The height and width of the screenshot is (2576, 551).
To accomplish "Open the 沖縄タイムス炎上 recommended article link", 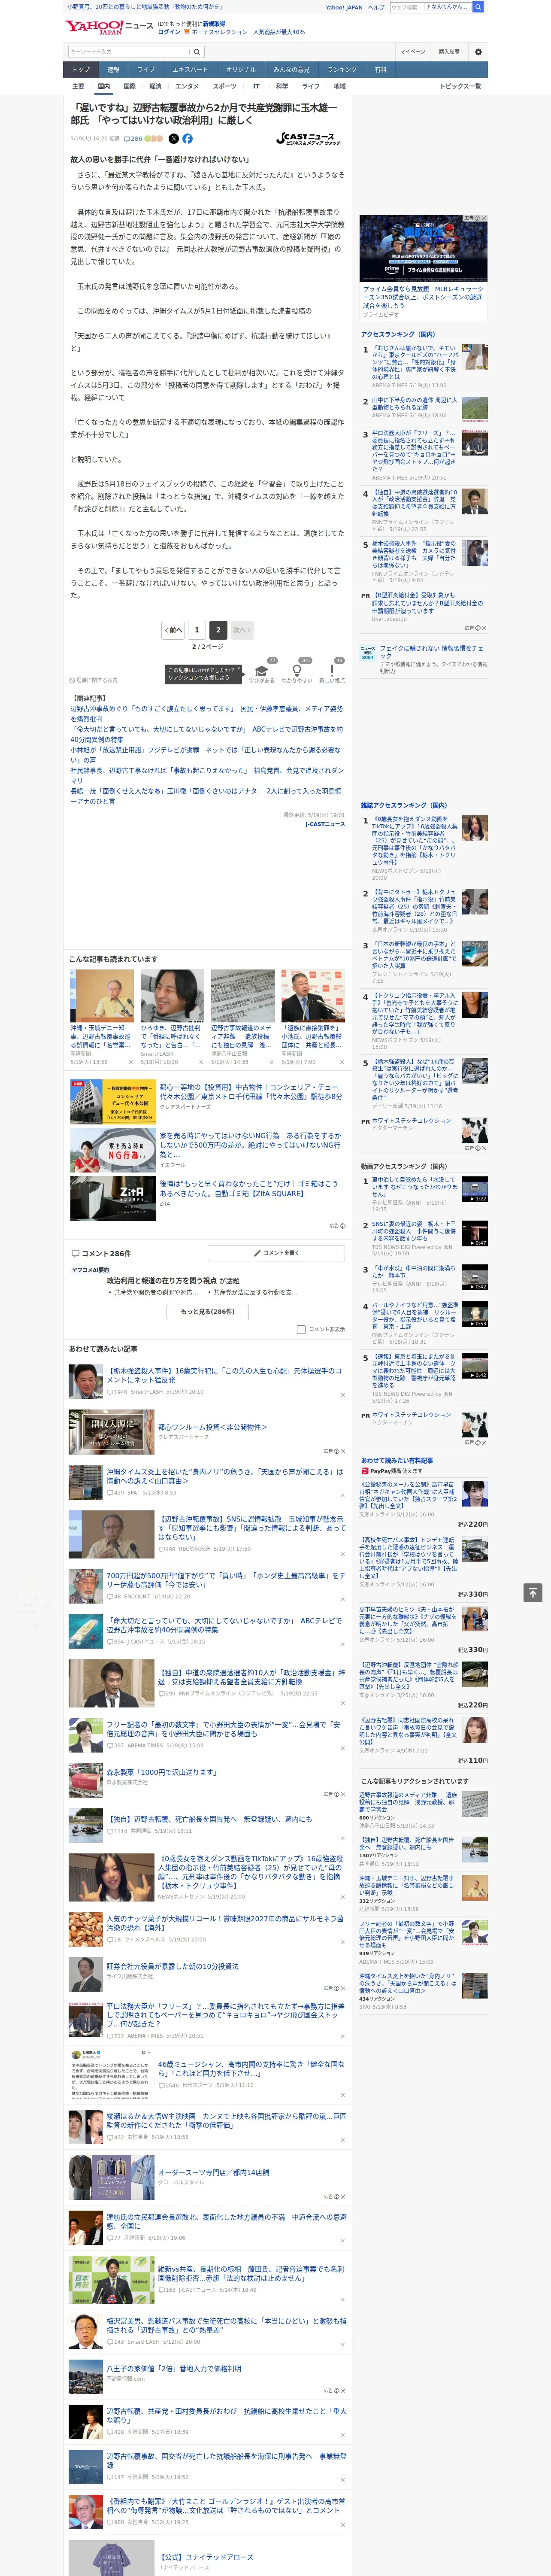I will 225,1477.
